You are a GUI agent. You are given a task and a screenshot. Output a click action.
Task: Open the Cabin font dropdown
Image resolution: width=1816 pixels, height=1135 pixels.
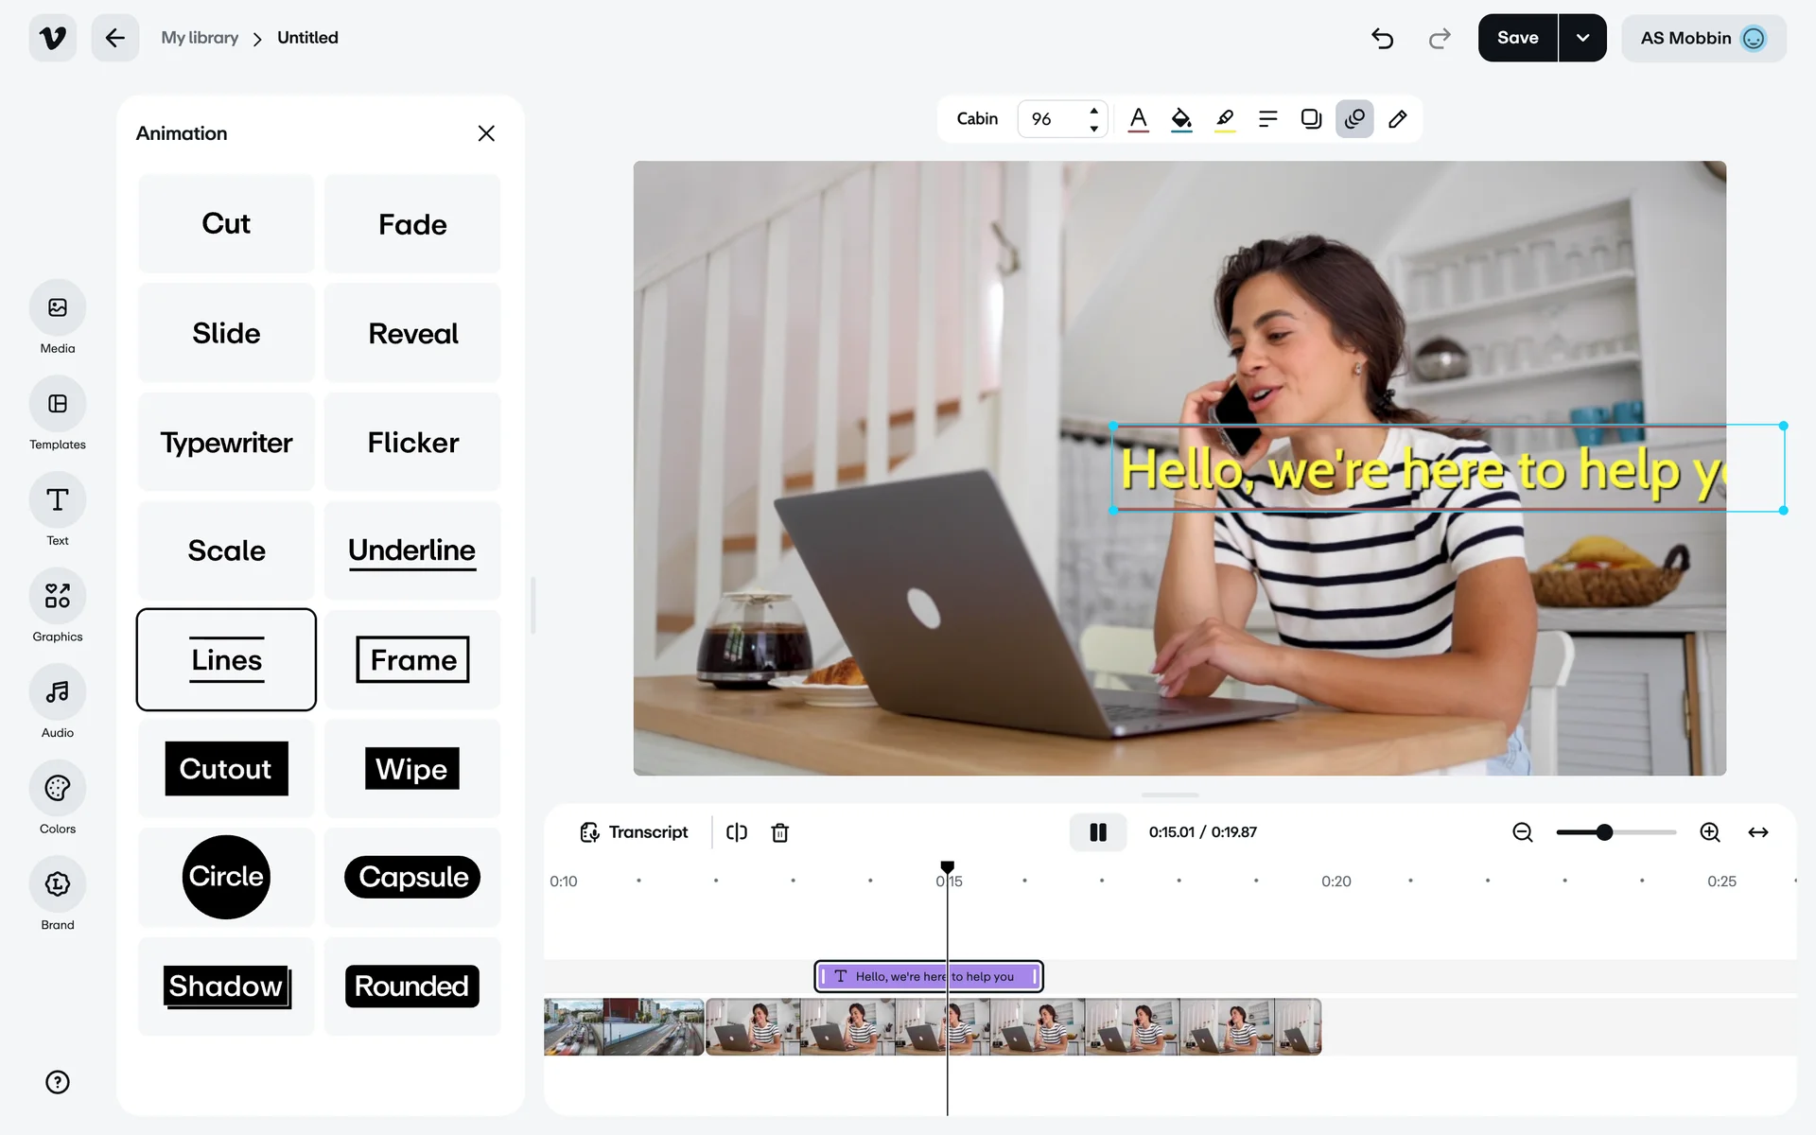point(976,119)
